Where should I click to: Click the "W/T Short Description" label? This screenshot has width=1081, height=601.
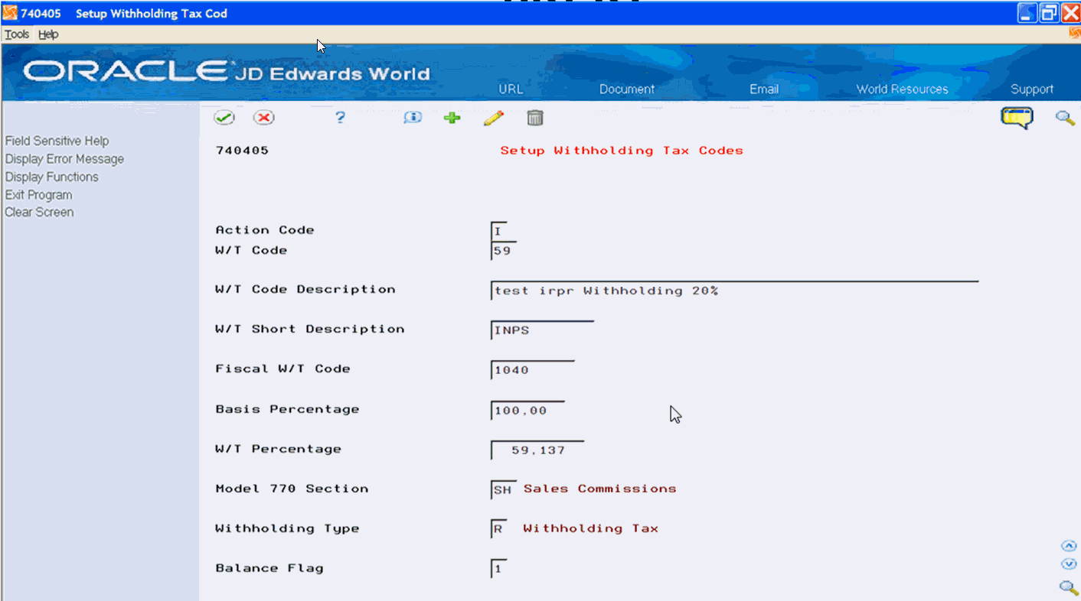[x=310, y=329]
